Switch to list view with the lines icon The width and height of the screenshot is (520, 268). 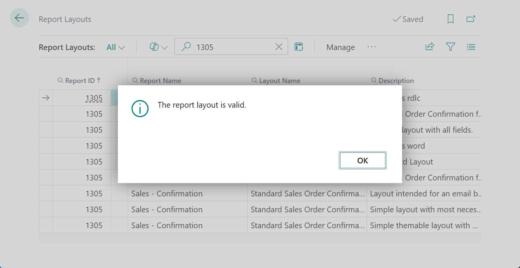(471, 47)
